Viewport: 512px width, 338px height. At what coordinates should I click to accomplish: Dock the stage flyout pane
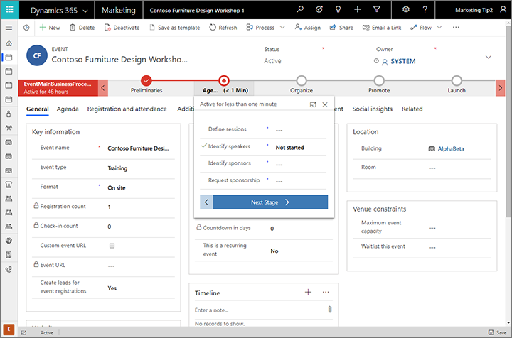(x=313, y=104)
